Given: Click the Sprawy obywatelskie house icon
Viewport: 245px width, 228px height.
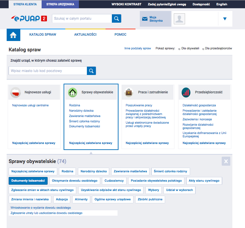Looking at the screenshot, I should tap(73, 92).
